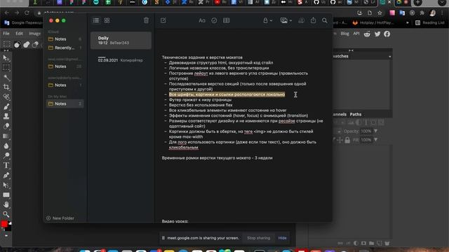
Task: Select the Type tool in Photopea
Action: [6, 165]
